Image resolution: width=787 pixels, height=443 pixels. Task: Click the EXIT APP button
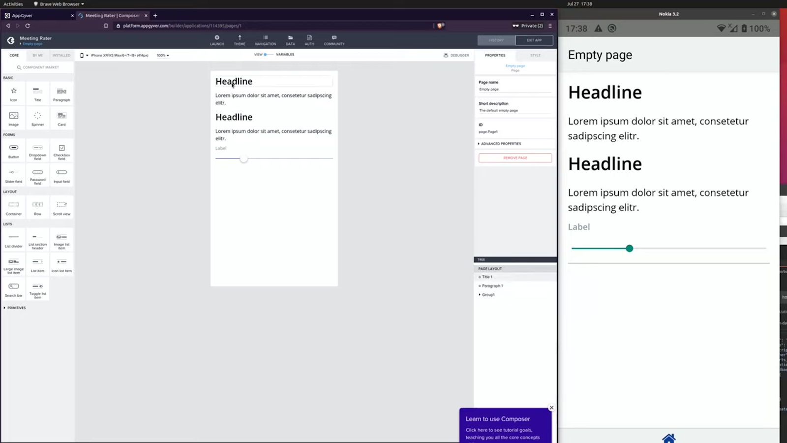click(534, 40)
